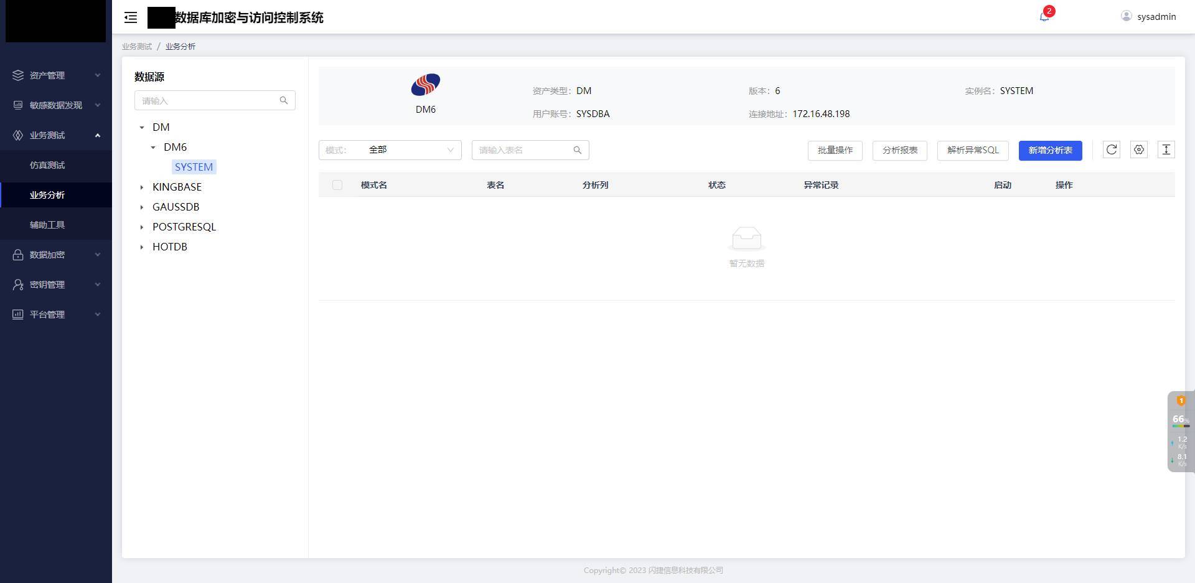Select the GAUSSDB tree item label
The height and width of the screenshot is (583, 1195).
point(176,207)
